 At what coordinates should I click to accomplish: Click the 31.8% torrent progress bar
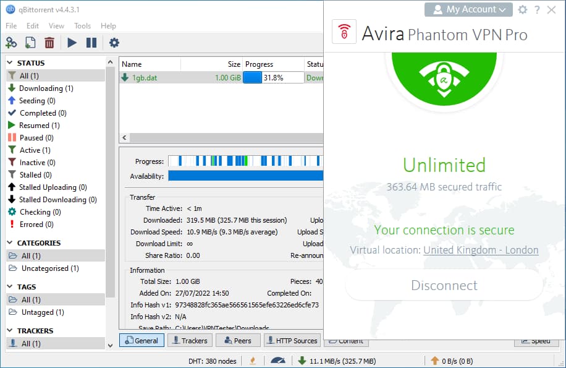[x=273, y=78]
